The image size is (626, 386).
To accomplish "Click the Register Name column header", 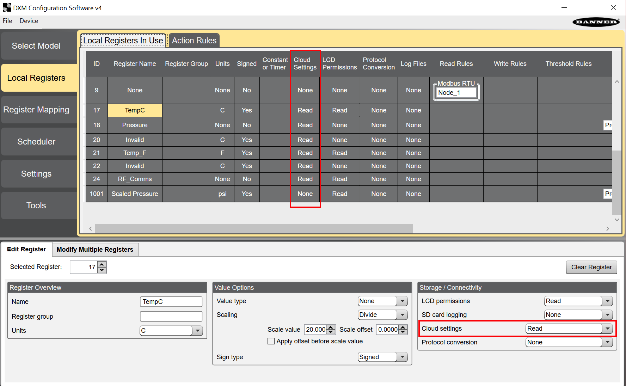I will tap(135, 64).
